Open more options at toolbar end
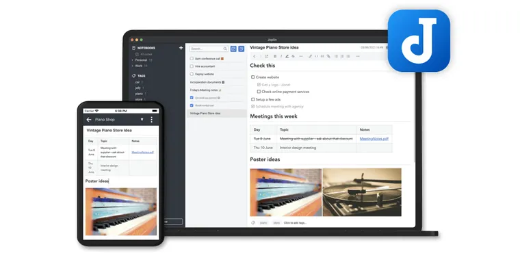Screen dimensions: 520x260 tap(358, 56)
